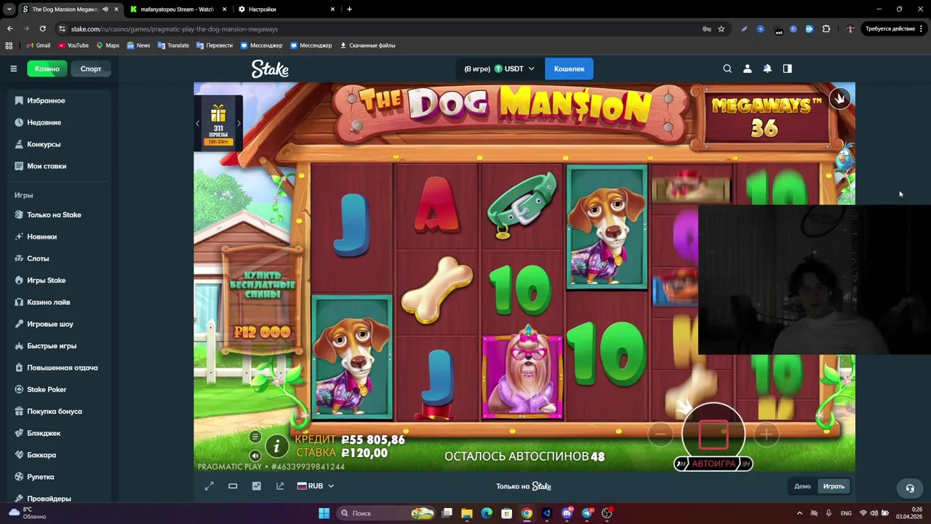Toggle theater mode view
The width and height of the screenshot is (931, 524).
click(x=233, y=486)
